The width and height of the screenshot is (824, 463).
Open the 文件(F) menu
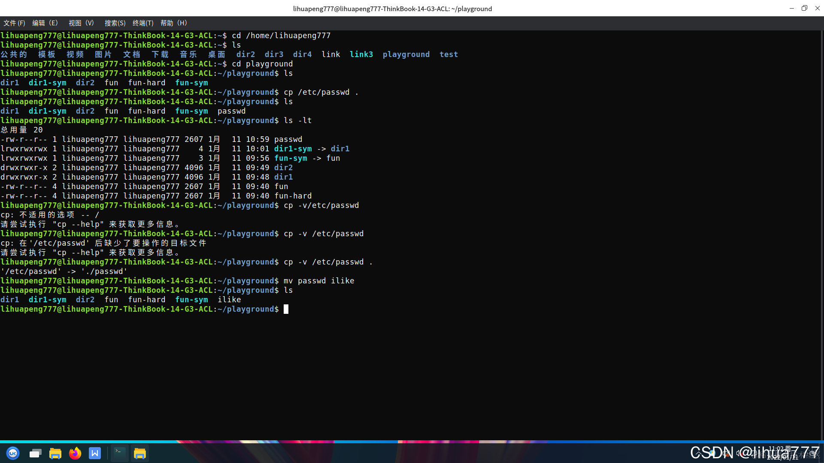tap(14, 23)
